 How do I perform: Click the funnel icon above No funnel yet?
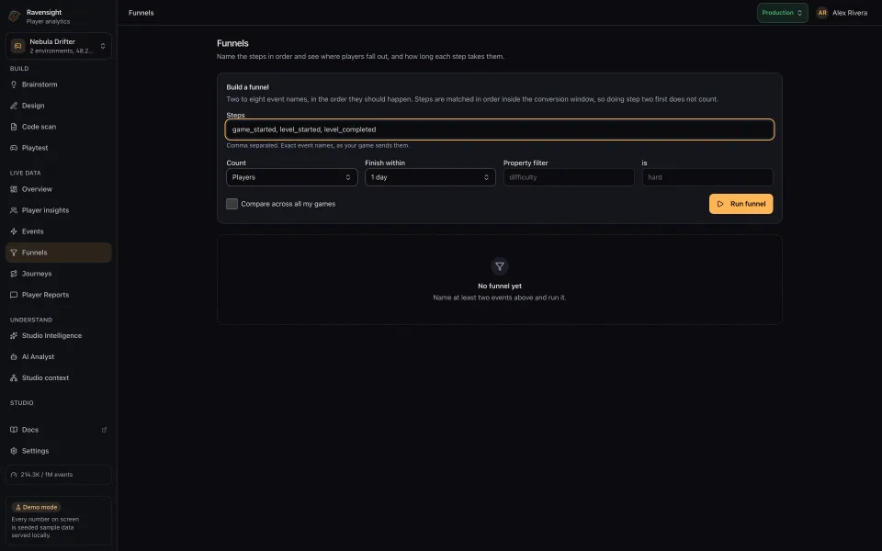[500, 266]
